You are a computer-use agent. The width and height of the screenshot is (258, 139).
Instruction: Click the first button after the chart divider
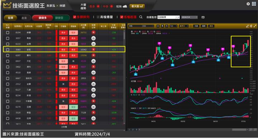196,26
